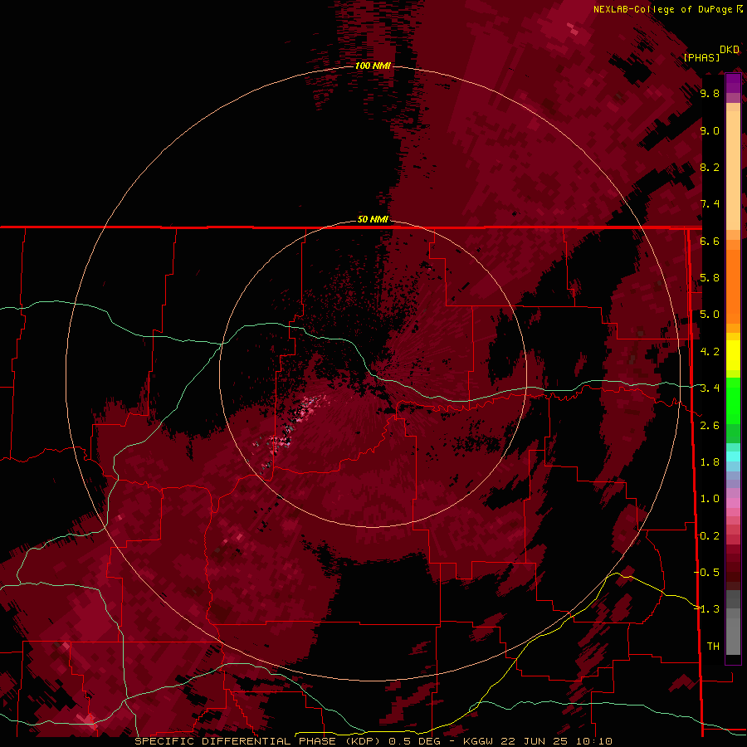Click the 6.6 color scale value

pos(710,241)
